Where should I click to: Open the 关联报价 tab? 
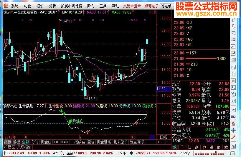click(24, 147)
